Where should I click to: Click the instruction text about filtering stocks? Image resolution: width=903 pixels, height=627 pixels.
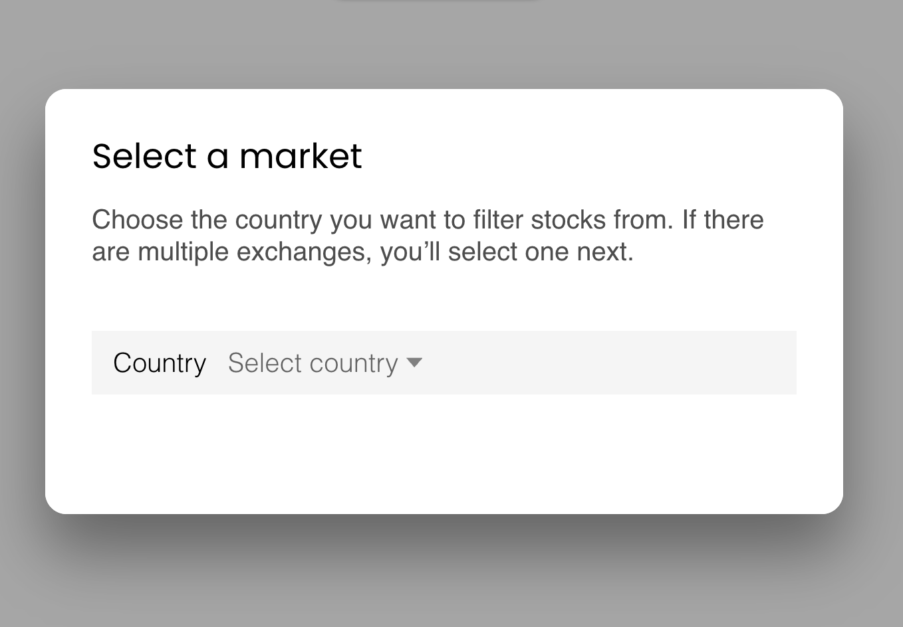pyautogui.click(x=428, y=235)
